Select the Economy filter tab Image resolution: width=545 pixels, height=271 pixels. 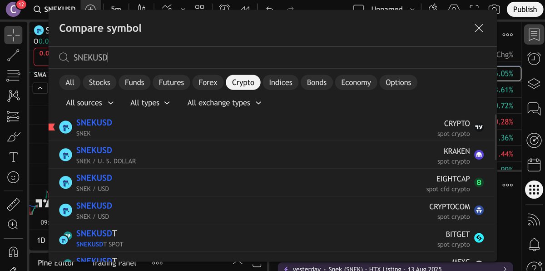click(x=356, y=82)
